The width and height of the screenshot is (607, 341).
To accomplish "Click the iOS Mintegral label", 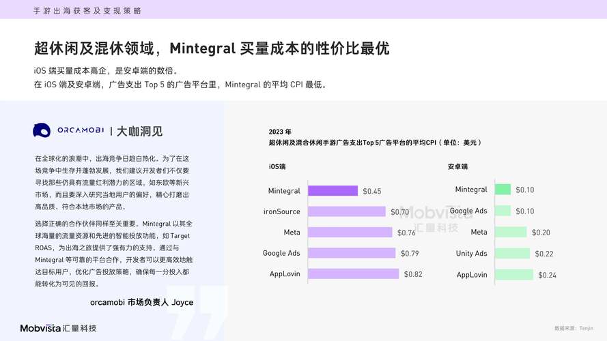I will click(284, 190).
